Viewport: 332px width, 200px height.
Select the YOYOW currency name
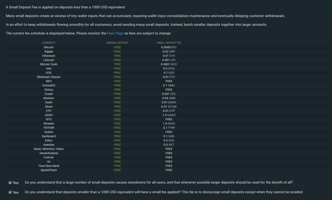pyautogui.click(x=49, y=128)
